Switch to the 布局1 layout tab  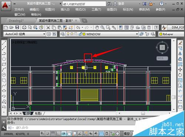[x=38, y=113]
